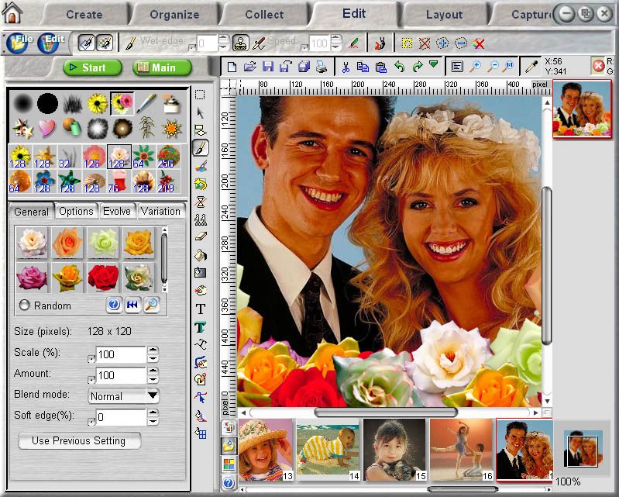Click the Scale (%) input field
Image resolution: width=619 pixels, height=497 pixels.
(121, 354)
